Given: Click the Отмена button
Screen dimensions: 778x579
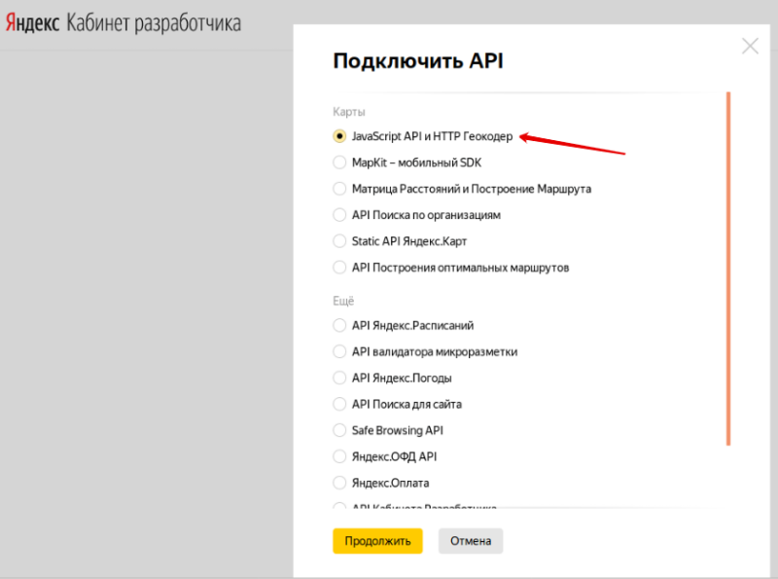Looking at the screenshot, I should [x=470, y=541].
